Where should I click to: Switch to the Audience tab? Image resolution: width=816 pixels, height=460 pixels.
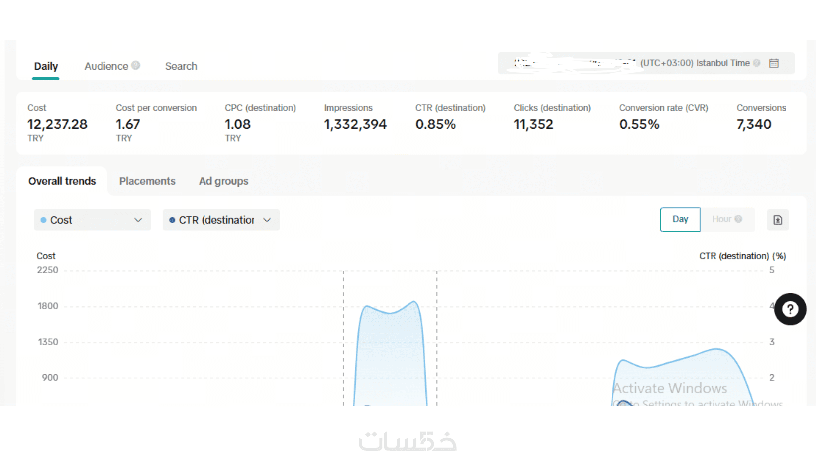point(106,66)
